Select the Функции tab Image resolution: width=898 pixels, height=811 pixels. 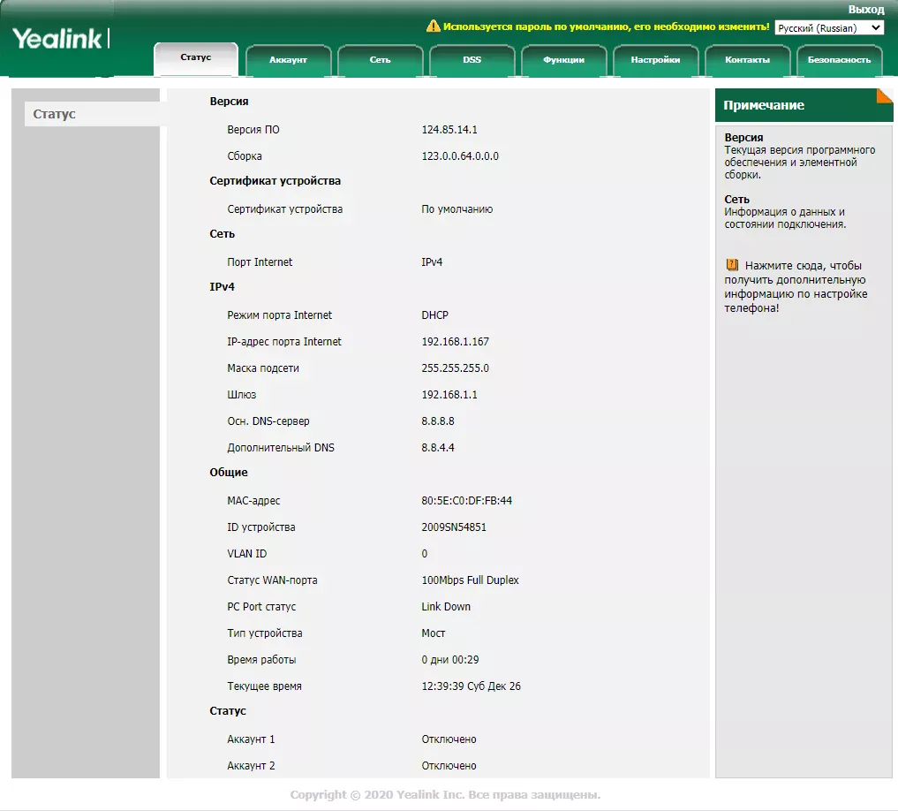pos(563,60)
